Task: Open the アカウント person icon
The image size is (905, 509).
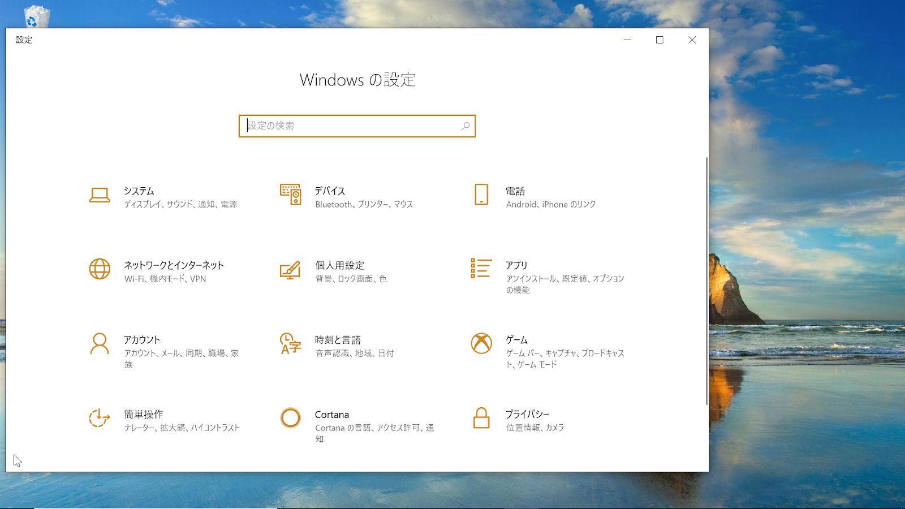Action: pos(100,343)
